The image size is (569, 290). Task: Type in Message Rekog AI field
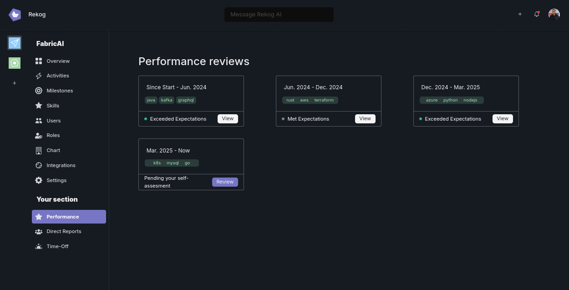point(279,15)
